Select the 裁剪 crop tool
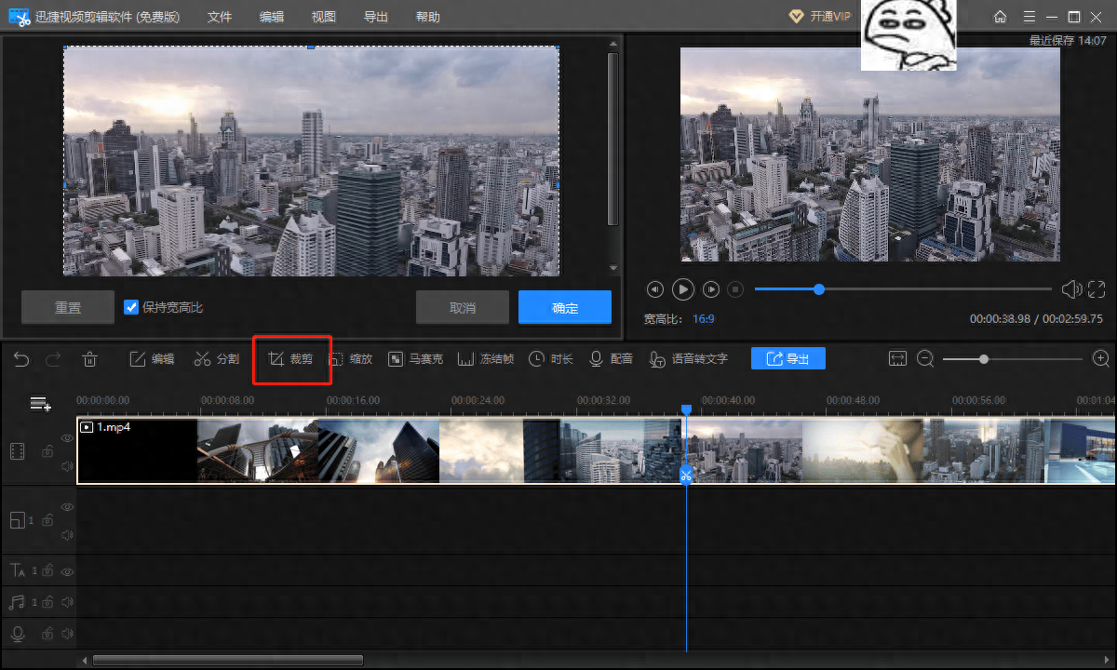The image size is (1117, 670). tap(290, 359)
